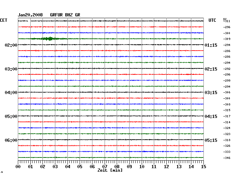Click the seismic event burst on the green trace
The height and width of the screenshot is (176, 232).
pyautogui.click(x=49, y=39)
